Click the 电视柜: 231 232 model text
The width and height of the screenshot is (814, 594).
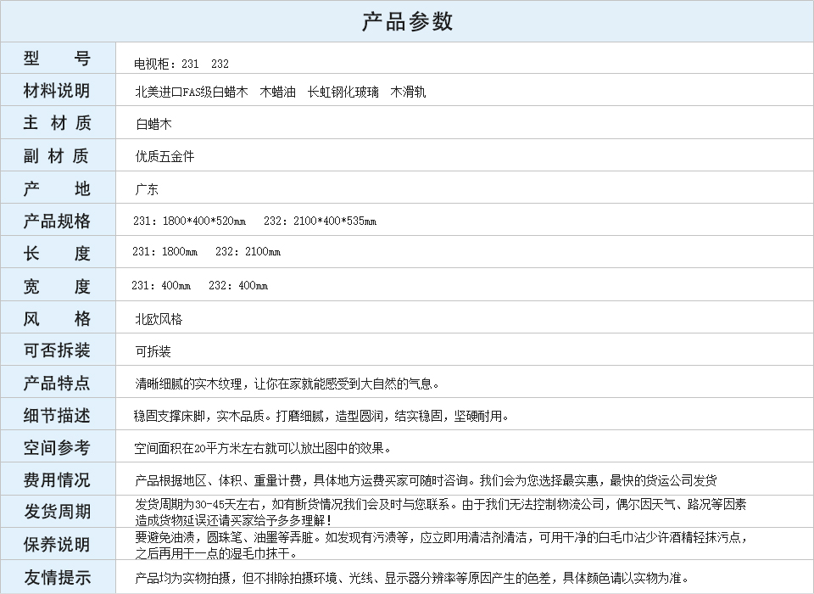181,64
